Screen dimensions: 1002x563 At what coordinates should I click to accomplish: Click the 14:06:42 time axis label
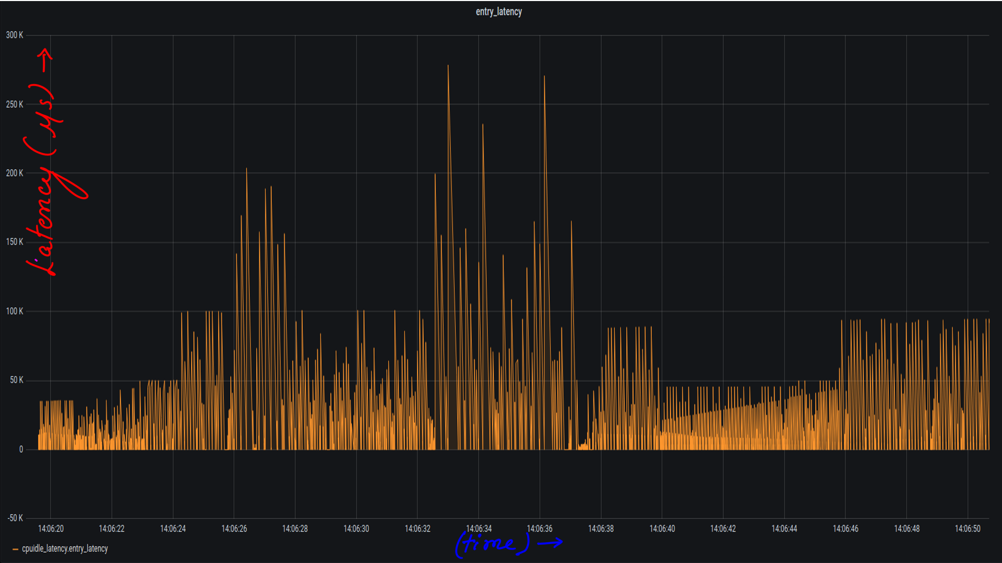click(x=723, y=529)
